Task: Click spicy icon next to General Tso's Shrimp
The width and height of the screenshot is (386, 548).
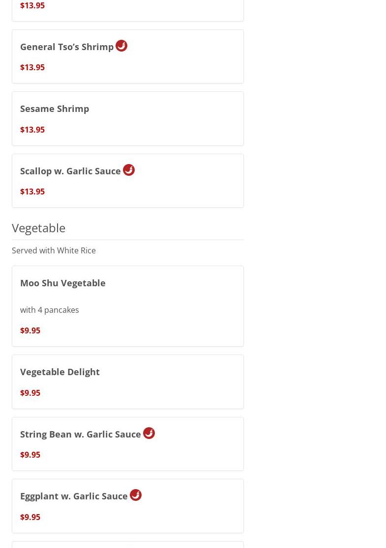Action: (x=121, y=46)
